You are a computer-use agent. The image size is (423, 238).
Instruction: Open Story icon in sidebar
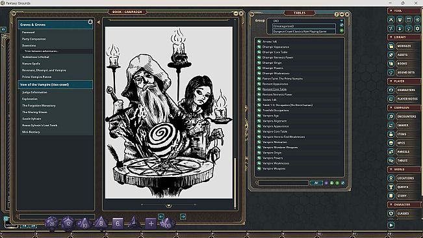coord(391,196)
